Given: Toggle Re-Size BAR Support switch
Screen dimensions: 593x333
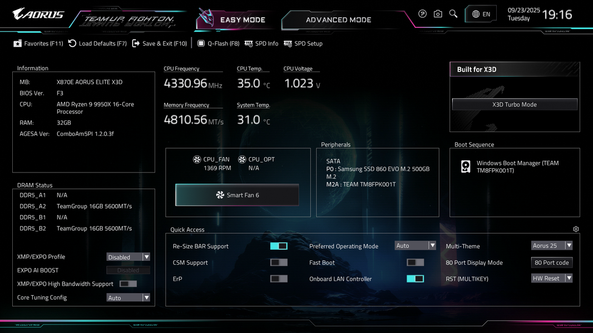Looking at the screenshot, I should point(279,246).
